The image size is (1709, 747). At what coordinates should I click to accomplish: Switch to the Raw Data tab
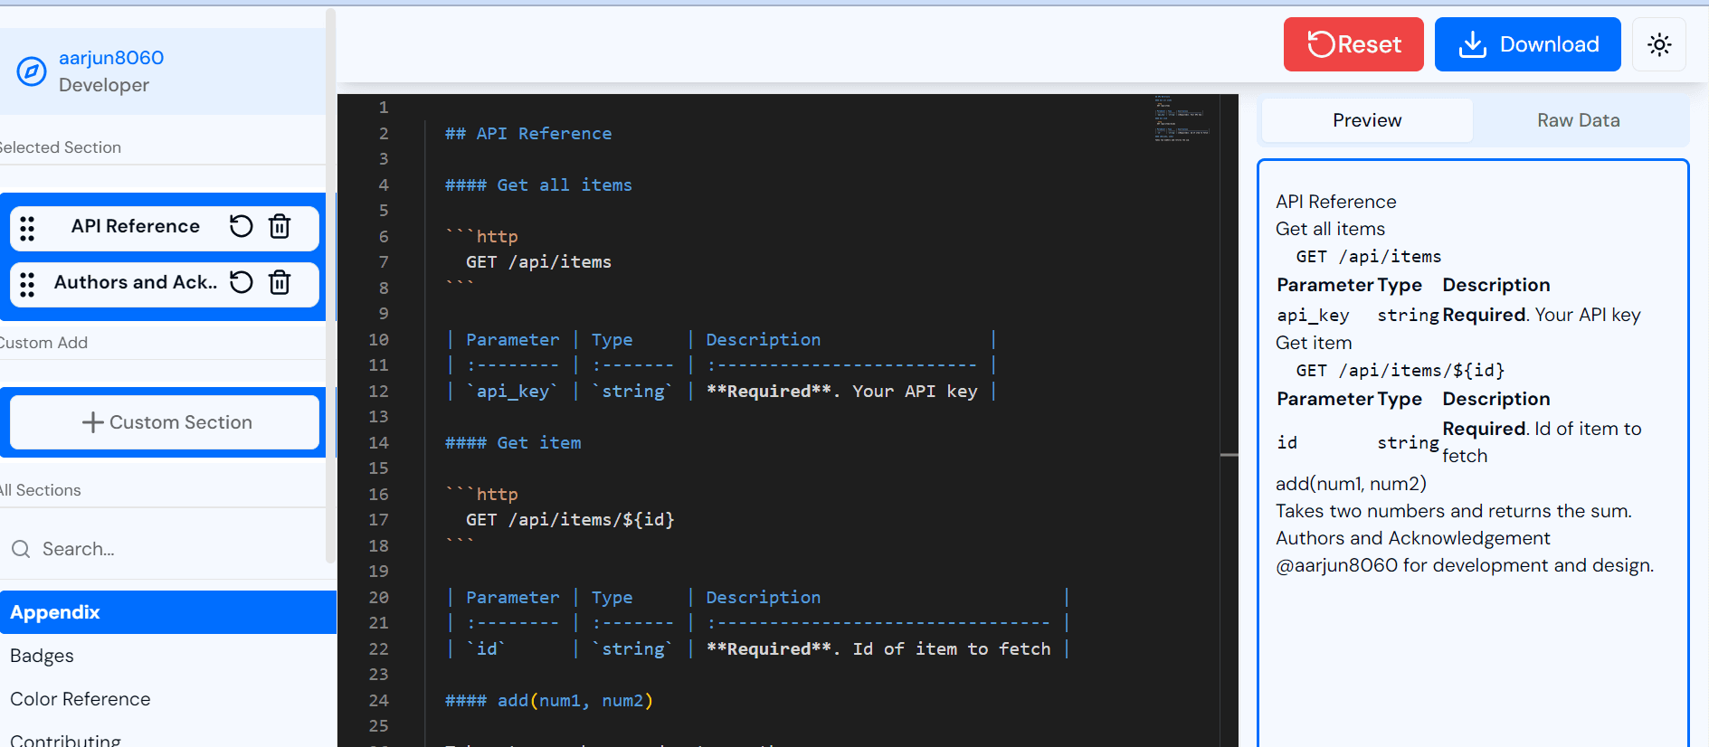click(x=1579, y=120)
